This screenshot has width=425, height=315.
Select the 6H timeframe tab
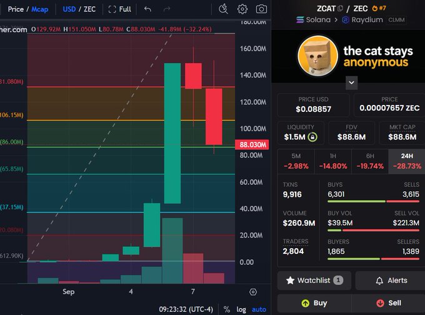370,161
